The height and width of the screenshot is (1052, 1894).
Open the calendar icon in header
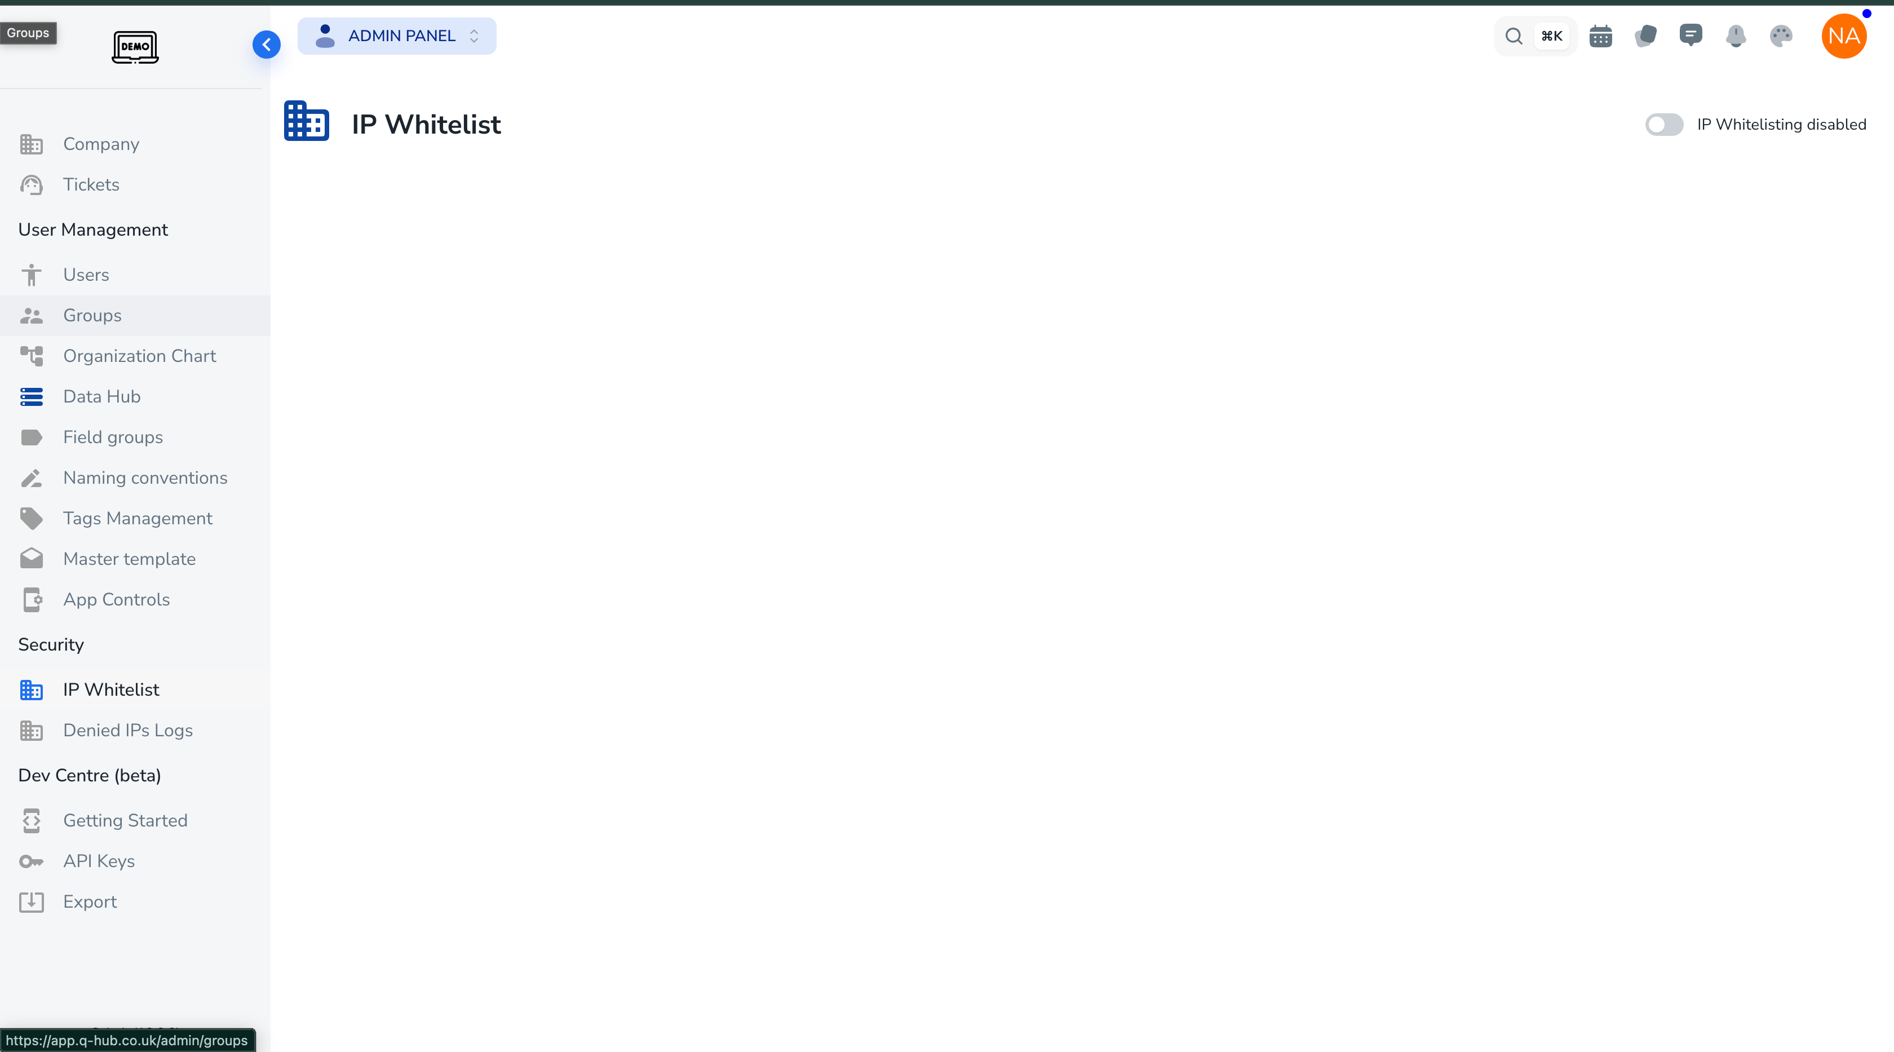click(1600, 36)
